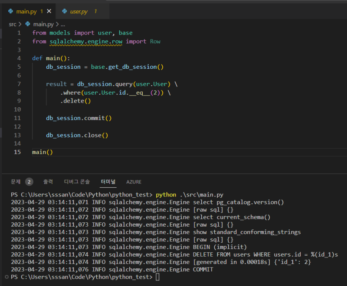347x286 pixels.
Task: Click the problems count badge showing 2
Action: click(x=29, y=182)
